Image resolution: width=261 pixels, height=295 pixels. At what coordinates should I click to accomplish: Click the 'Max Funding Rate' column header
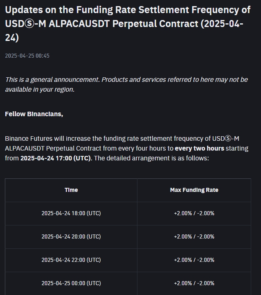(x=194, y=190)
